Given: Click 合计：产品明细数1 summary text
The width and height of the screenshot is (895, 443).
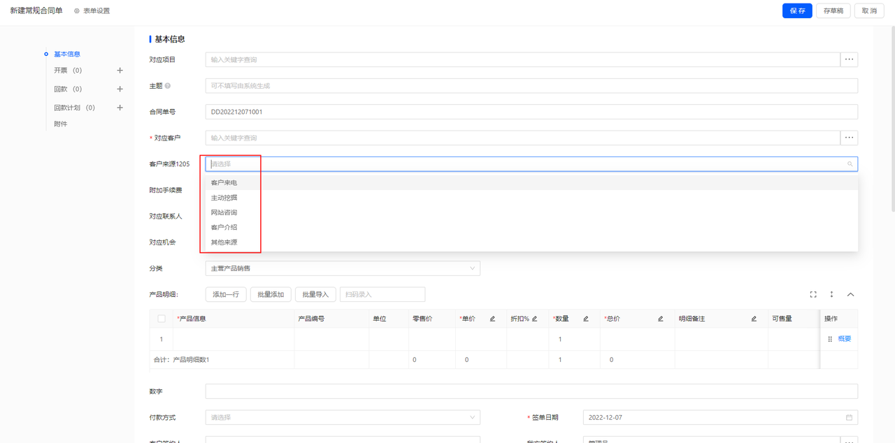Looking at the screenshot, I should point(182,360).
